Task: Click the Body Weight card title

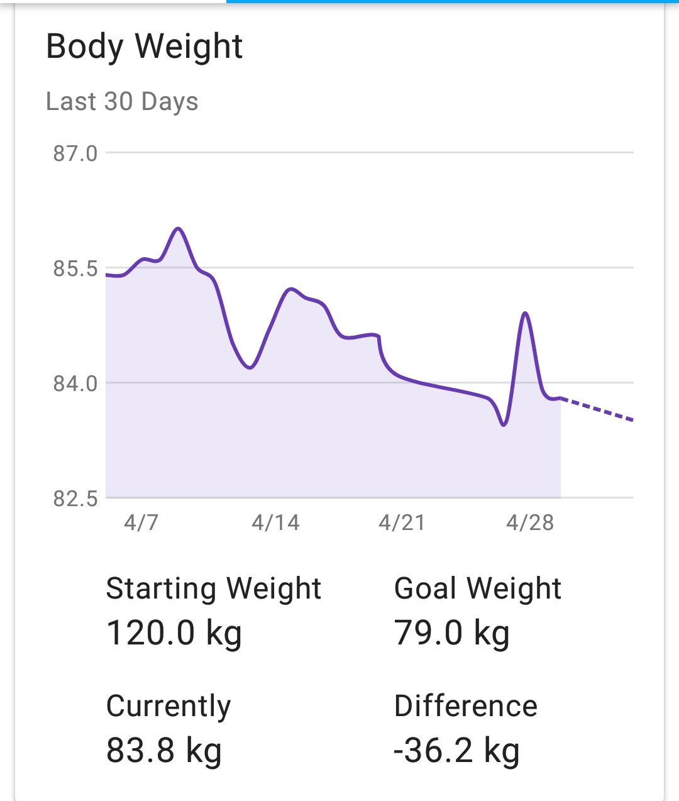Action: (x=144, y=47)
